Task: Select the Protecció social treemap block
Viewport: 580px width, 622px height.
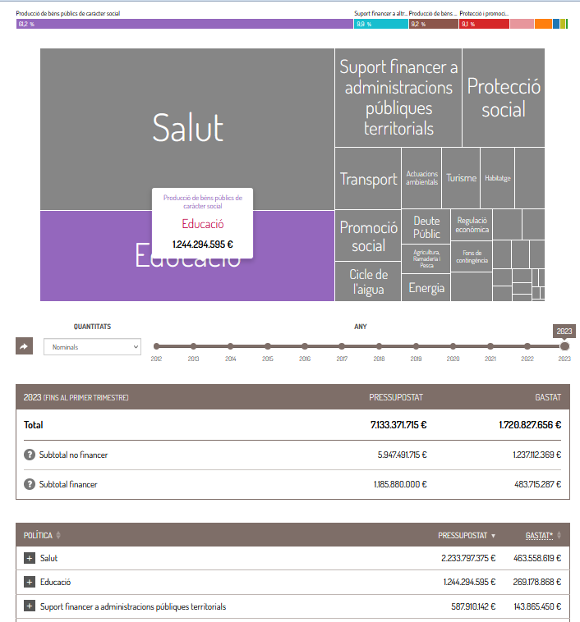Action: click(x=504, y=98)
